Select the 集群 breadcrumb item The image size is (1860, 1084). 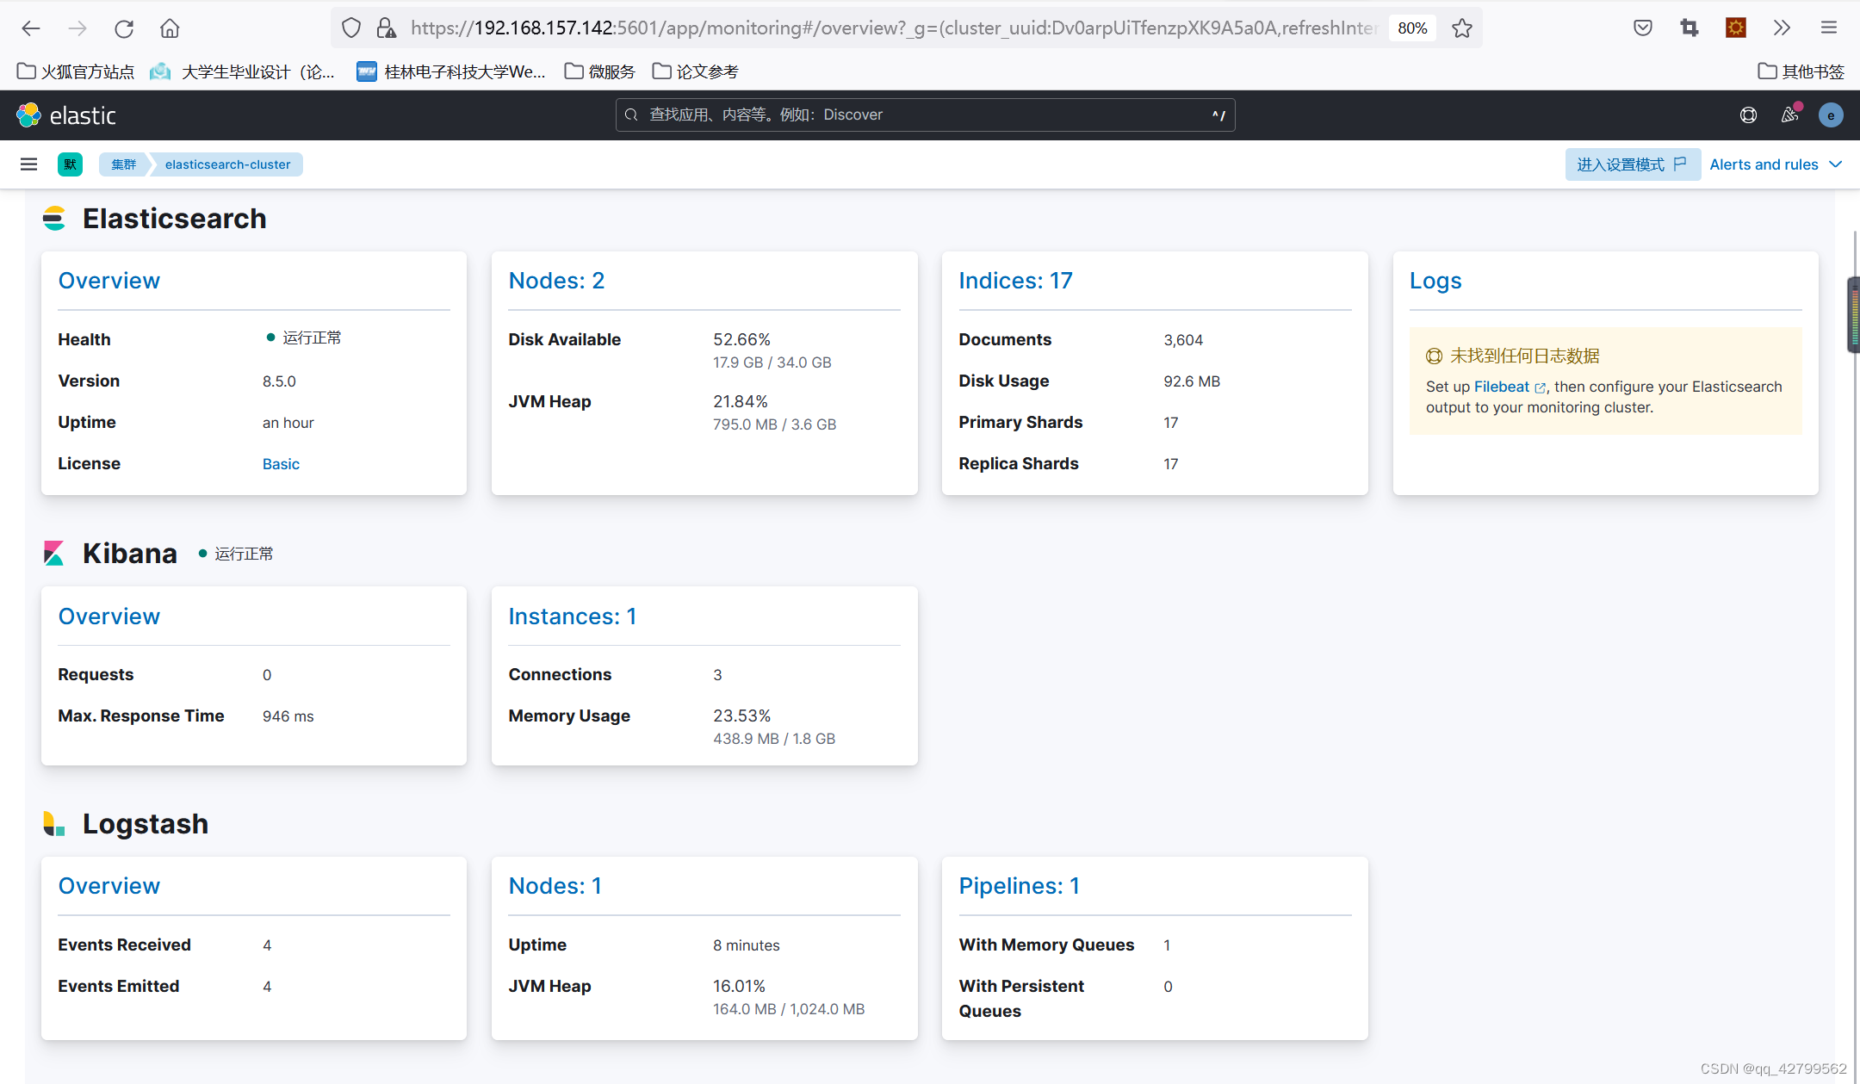123,164
